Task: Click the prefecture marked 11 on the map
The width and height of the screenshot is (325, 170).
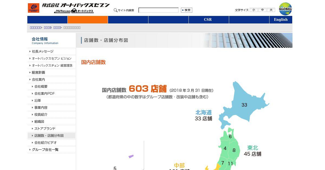Action: tap(230, 164)
